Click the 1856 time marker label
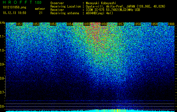 click(x=104, y=24)
